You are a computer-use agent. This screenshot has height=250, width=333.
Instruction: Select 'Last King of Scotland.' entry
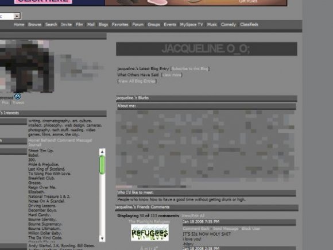pyautogui.click(x=47, y=169)
